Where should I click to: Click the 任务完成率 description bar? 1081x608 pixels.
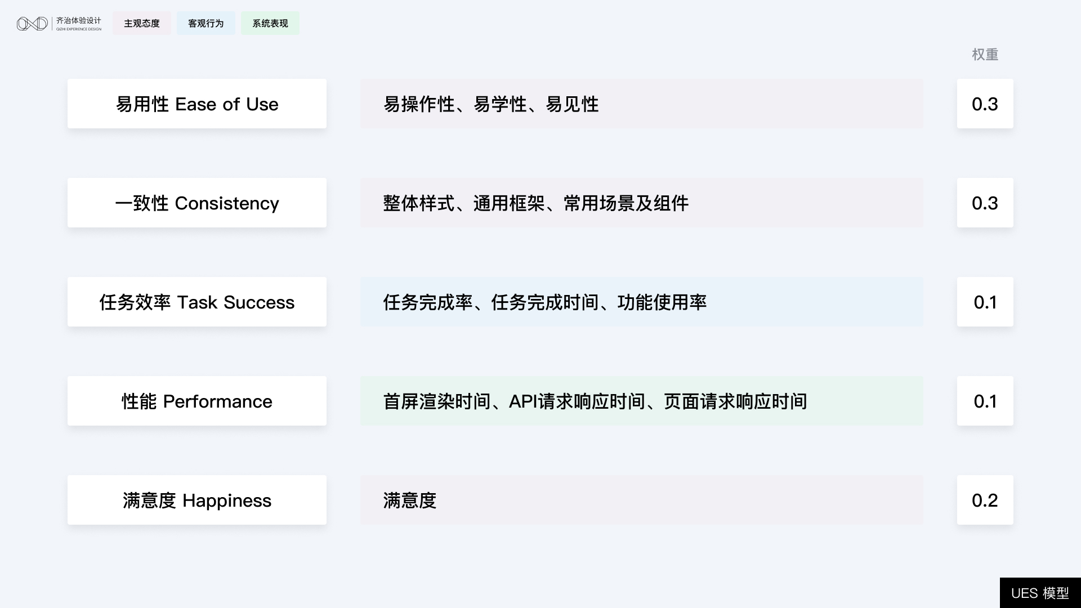642,302
